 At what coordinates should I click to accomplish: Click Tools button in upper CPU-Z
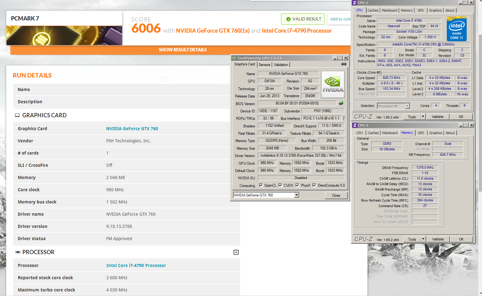tap(412, 117)
